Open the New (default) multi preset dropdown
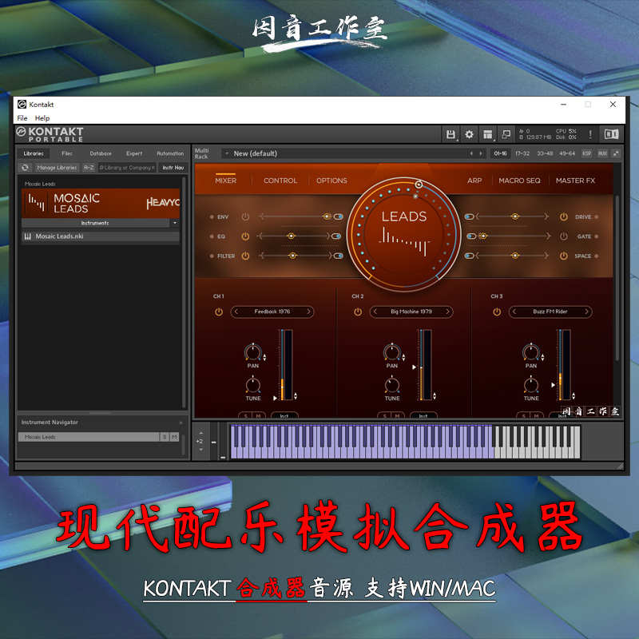639x639 pixels. 227,153
